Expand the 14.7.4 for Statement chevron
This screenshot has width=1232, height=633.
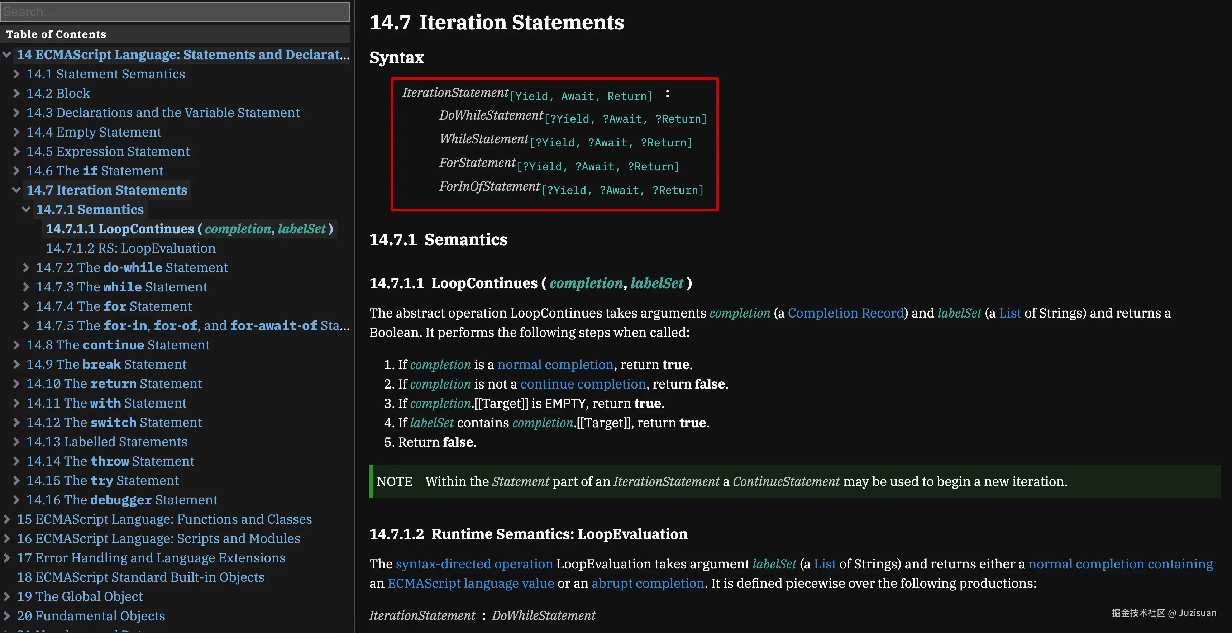26,306
